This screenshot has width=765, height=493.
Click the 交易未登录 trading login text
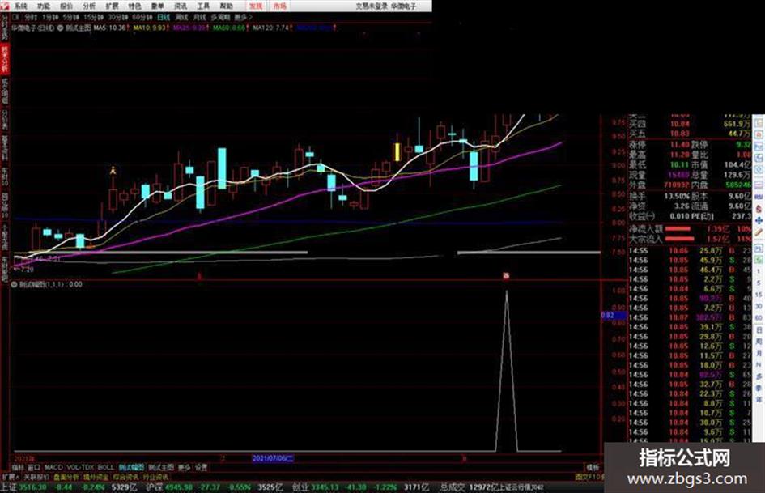pos(372,6)
